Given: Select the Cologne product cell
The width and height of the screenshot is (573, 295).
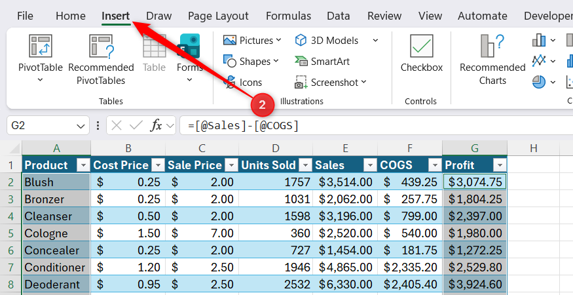Looking at the screenshot, I should (56, 233).
